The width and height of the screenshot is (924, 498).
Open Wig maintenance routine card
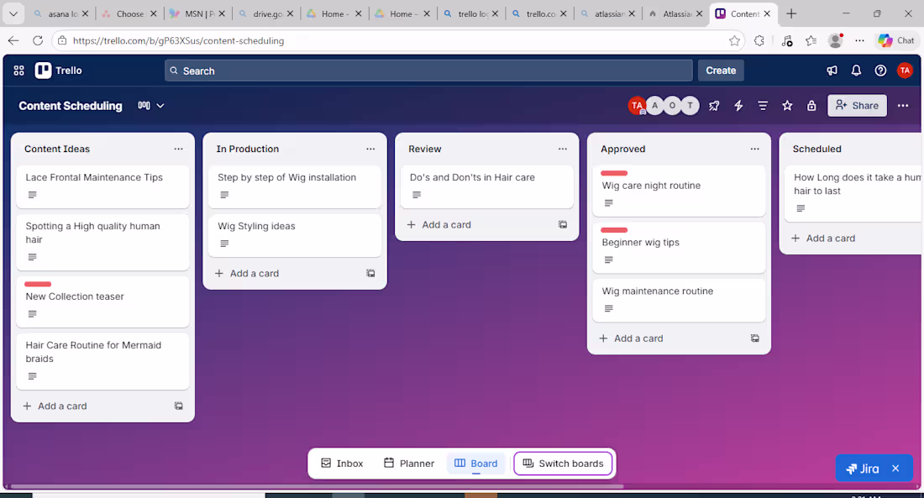coord(679,300)
